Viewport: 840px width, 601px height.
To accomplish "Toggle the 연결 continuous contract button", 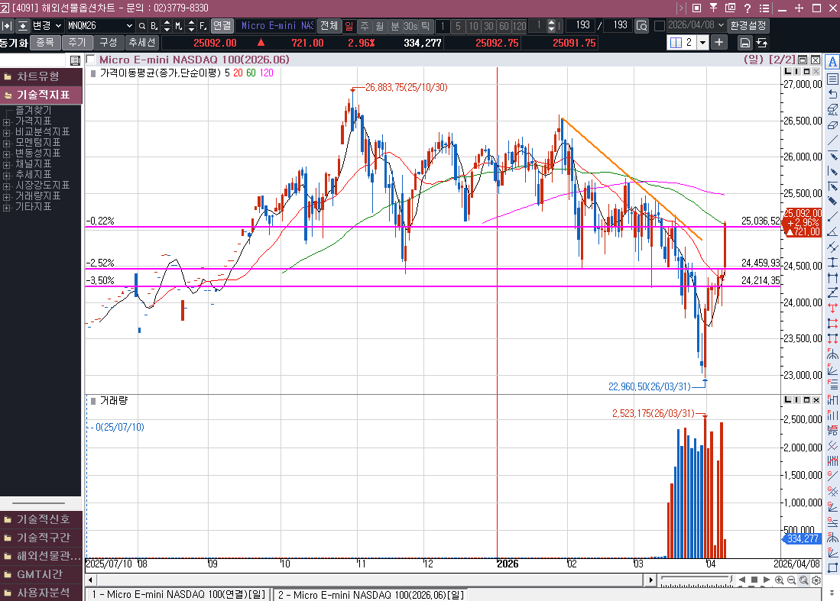I will coord(222,25).
